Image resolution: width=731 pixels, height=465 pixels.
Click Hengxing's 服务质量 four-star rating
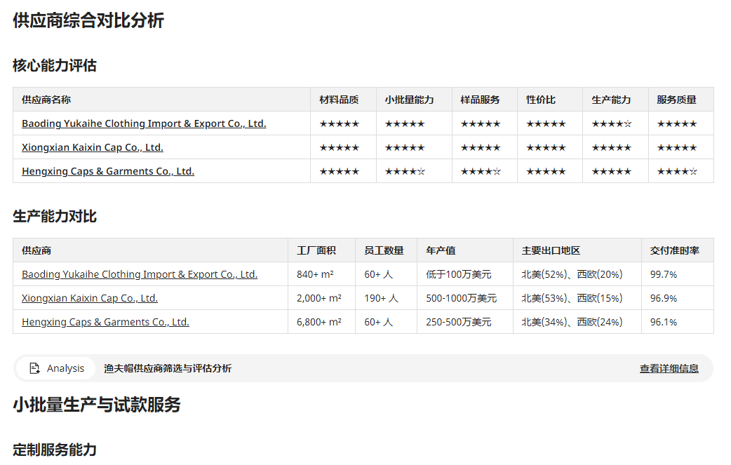(677, 171)
